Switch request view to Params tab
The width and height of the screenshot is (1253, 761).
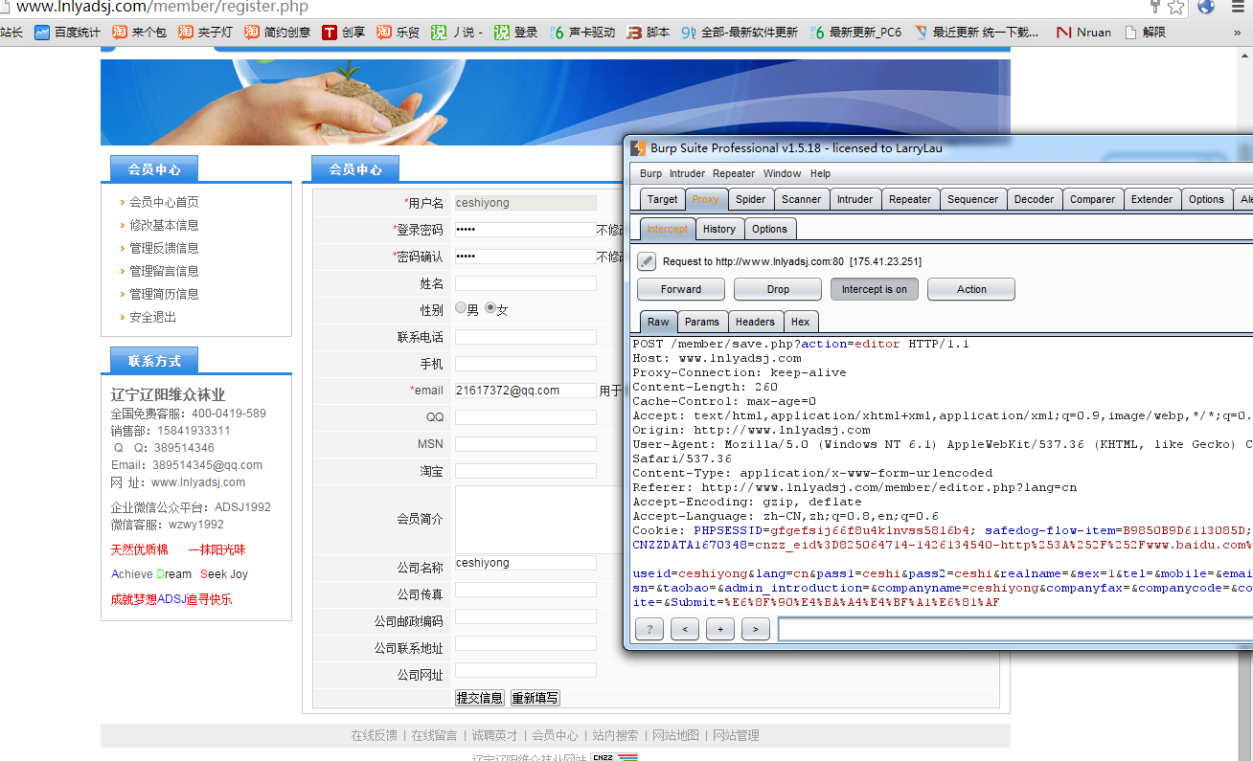pyautogui.click(x=702, y=322)
